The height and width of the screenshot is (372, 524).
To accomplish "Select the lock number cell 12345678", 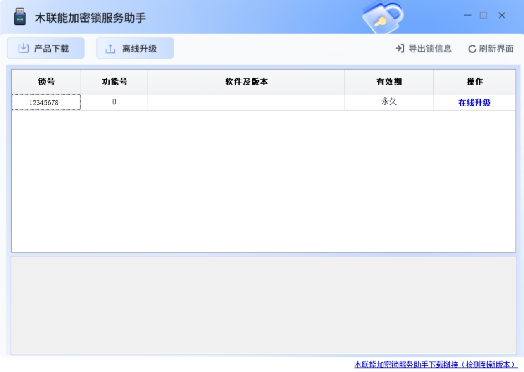I will 46,102.
